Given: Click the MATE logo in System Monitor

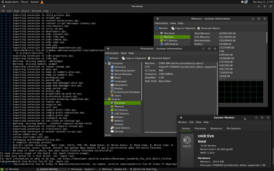Looking at the screenshot, I should click(x=187, y=142).
